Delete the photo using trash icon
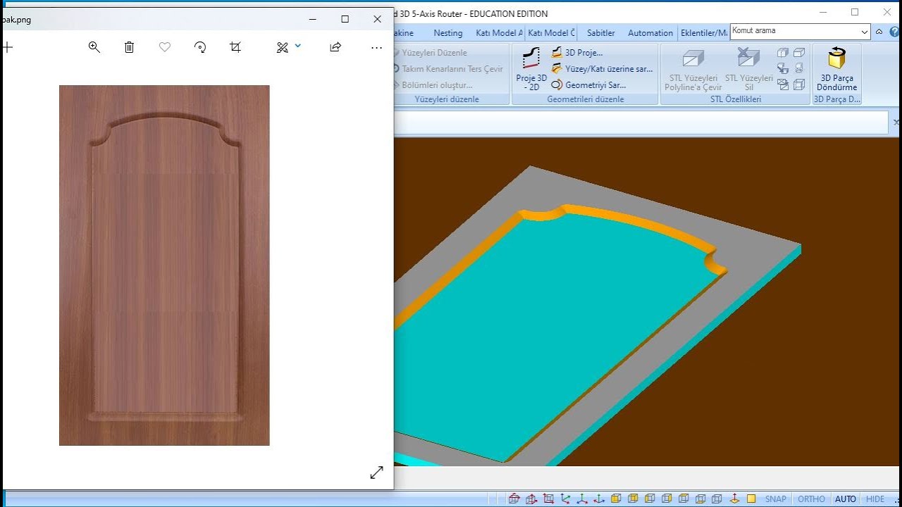Viewport: 902px width, 507px height. [x=129, y=47]
